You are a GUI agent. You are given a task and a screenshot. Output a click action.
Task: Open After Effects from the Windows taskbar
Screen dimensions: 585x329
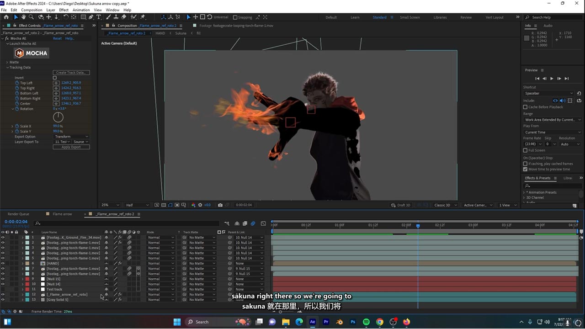point(313,322)
